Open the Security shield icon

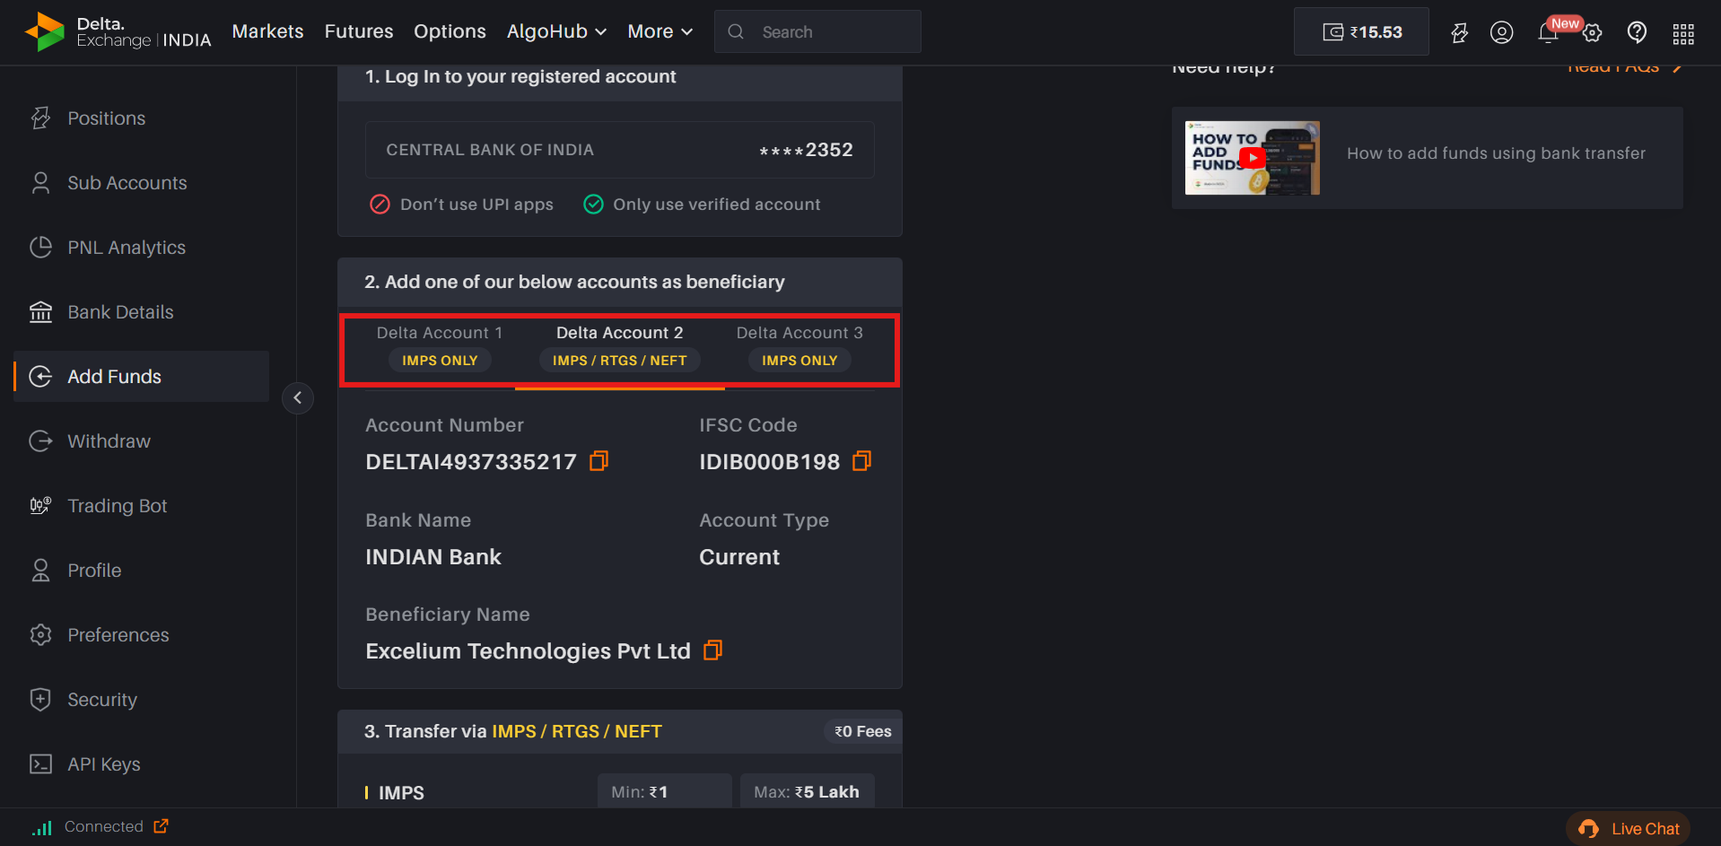(x=40, y=700)
